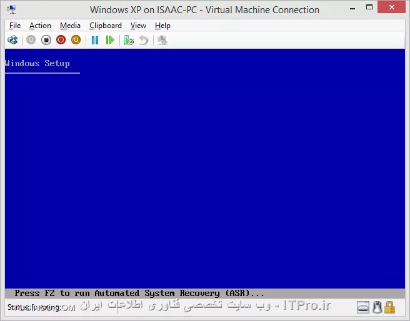Click the green Reset icon
410x321 pixels.
tap(110, 40)
